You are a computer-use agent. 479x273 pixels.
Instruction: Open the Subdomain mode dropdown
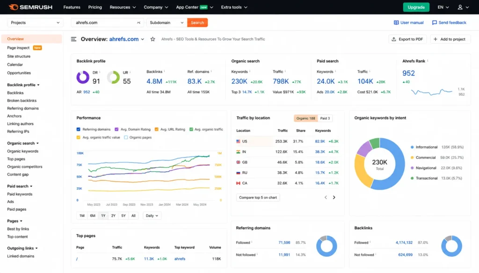tap(167, 22)
